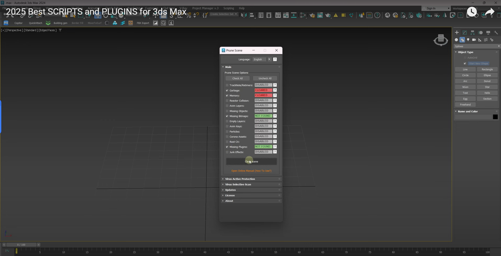Collapse the Main rollout

[251, 67]
